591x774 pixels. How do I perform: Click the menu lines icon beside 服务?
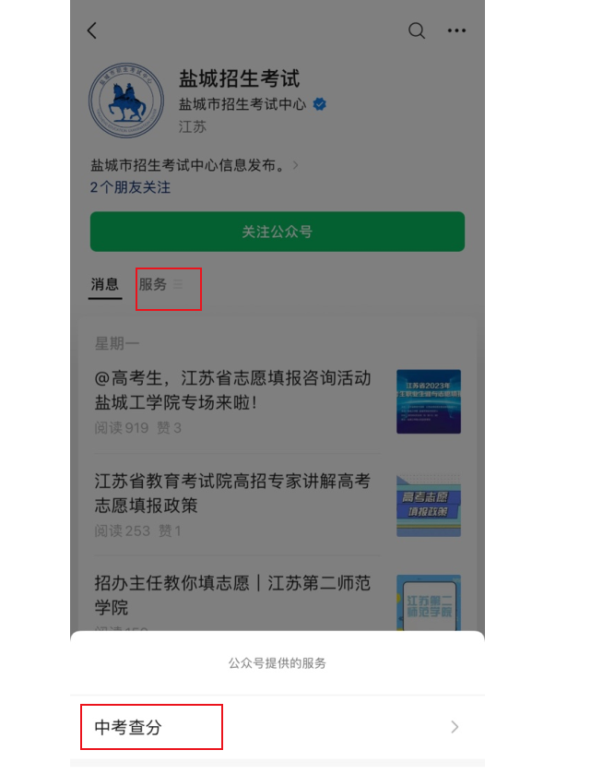point(178,284)
